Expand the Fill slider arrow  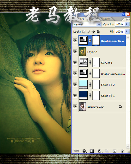tap(127, 32)
